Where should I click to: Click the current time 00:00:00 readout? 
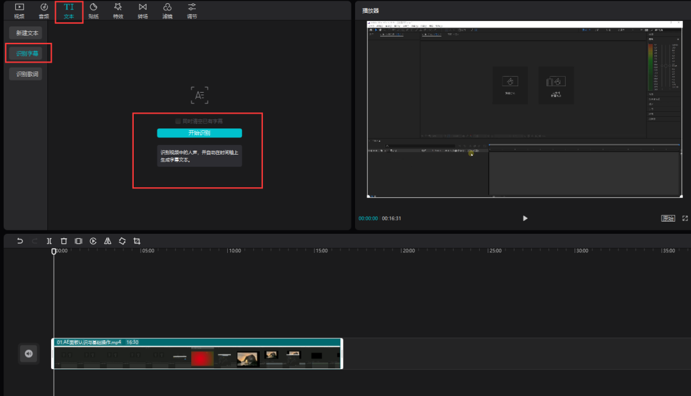[x=368, y=218]
